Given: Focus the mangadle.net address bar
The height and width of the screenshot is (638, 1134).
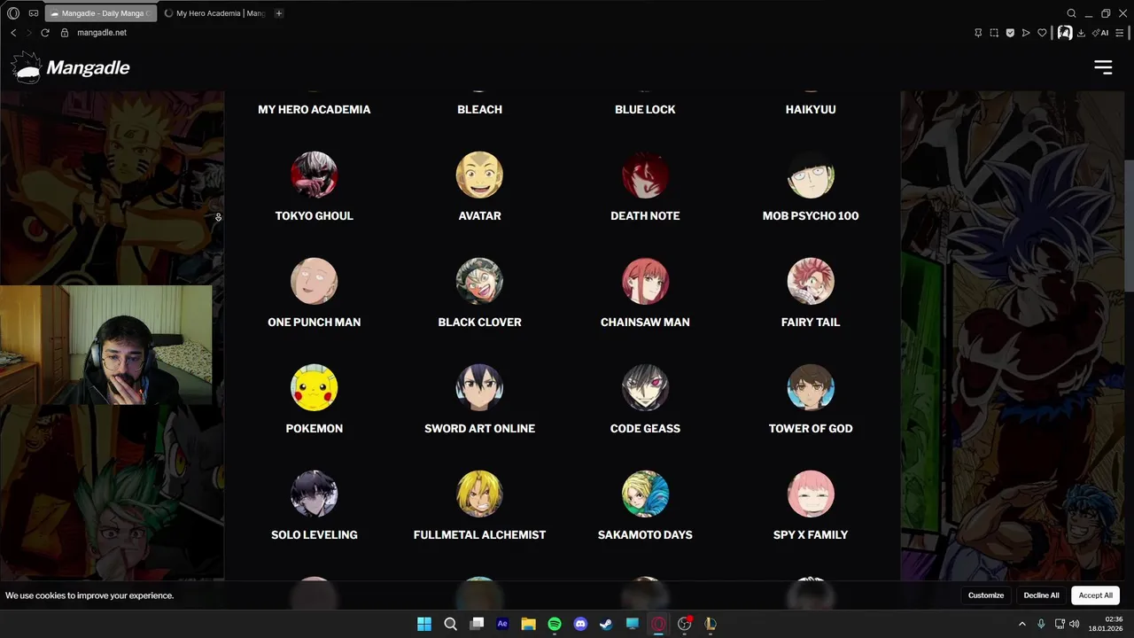Looking at the screenshot, I should point(102,33).
